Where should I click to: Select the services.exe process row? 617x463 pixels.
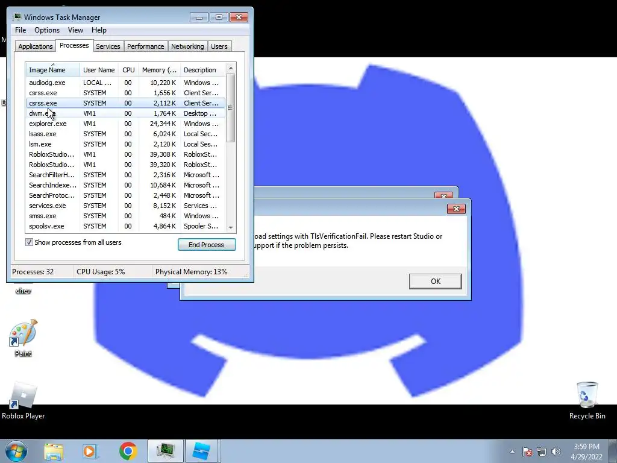tap(125, 206)
